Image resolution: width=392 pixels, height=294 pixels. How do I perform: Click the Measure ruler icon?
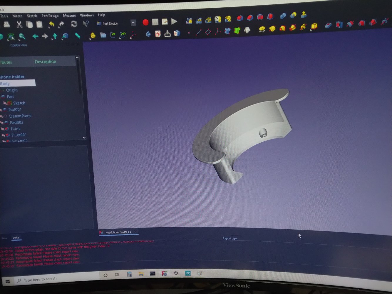[78, 36]
